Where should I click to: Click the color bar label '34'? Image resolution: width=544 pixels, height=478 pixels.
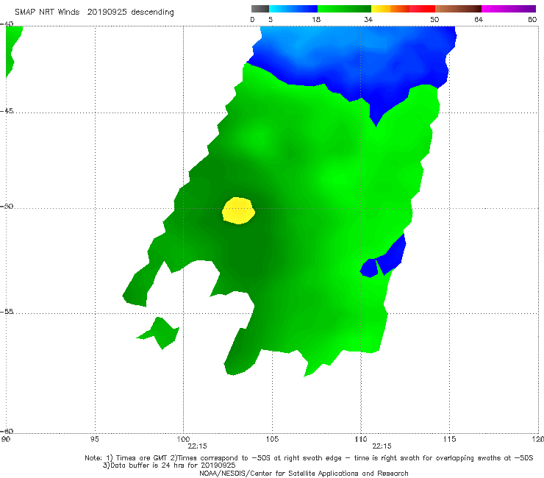pyautogui.click(x=368, y=20)
